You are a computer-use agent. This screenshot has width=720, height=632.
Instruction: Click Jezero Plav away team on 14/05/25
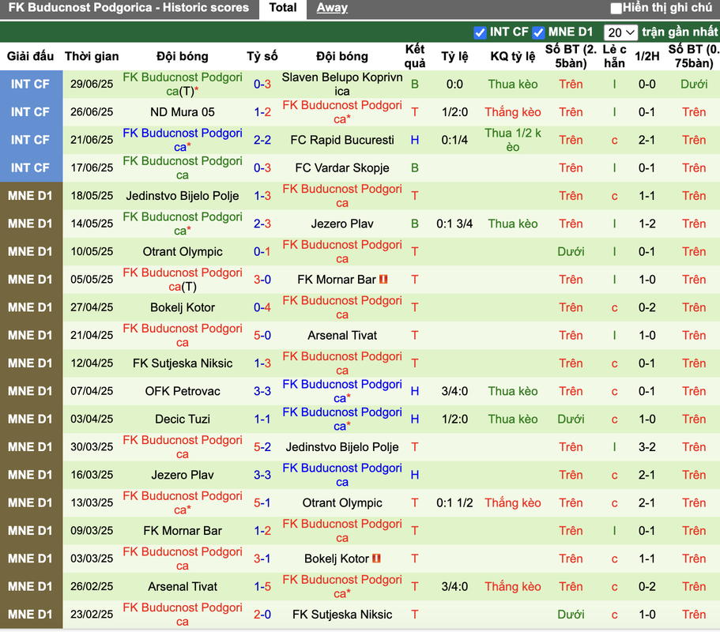click(x=342, y=224)
